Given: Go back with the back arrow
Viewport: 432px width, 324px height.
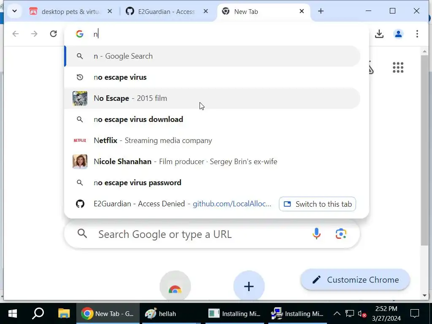Looking at the screenshot, I should [16, 34].
